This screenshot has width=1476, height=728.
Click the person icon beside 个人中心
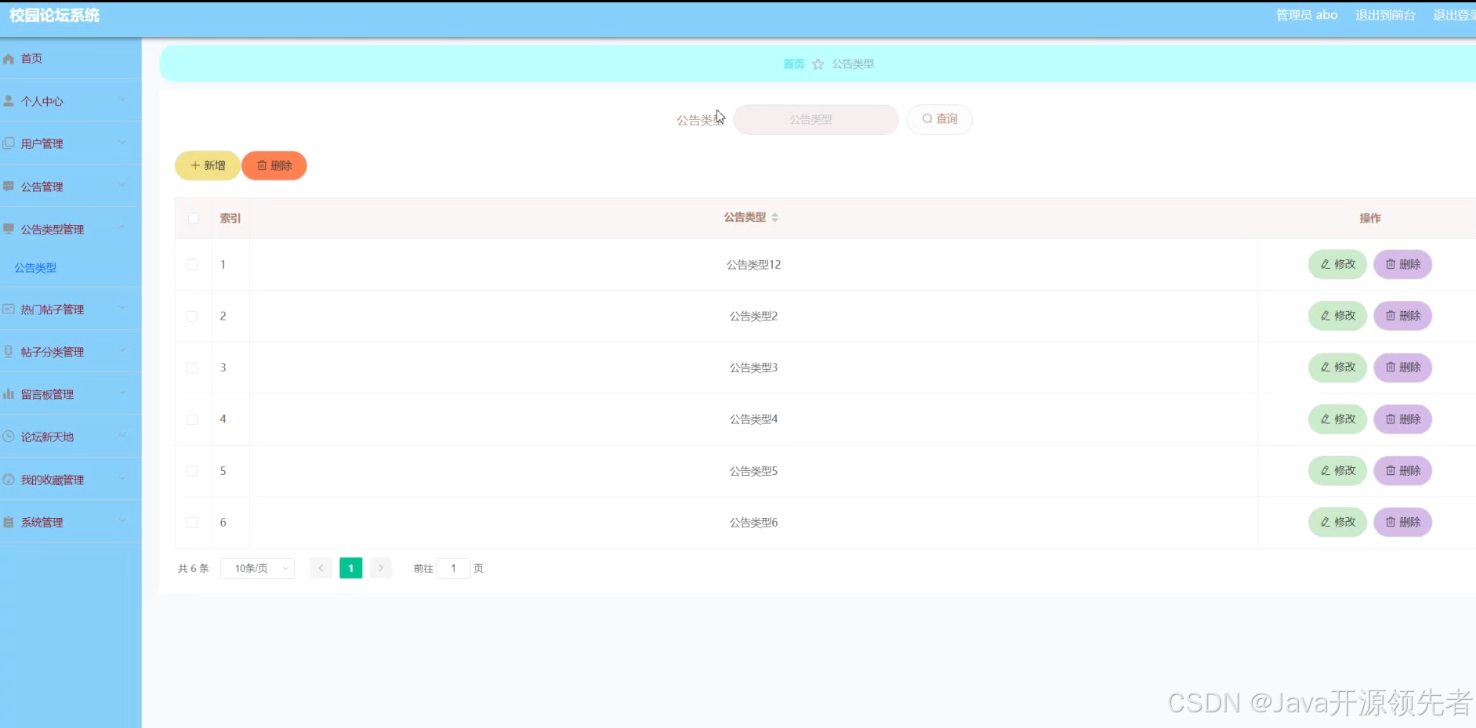[x=9, y=101]
